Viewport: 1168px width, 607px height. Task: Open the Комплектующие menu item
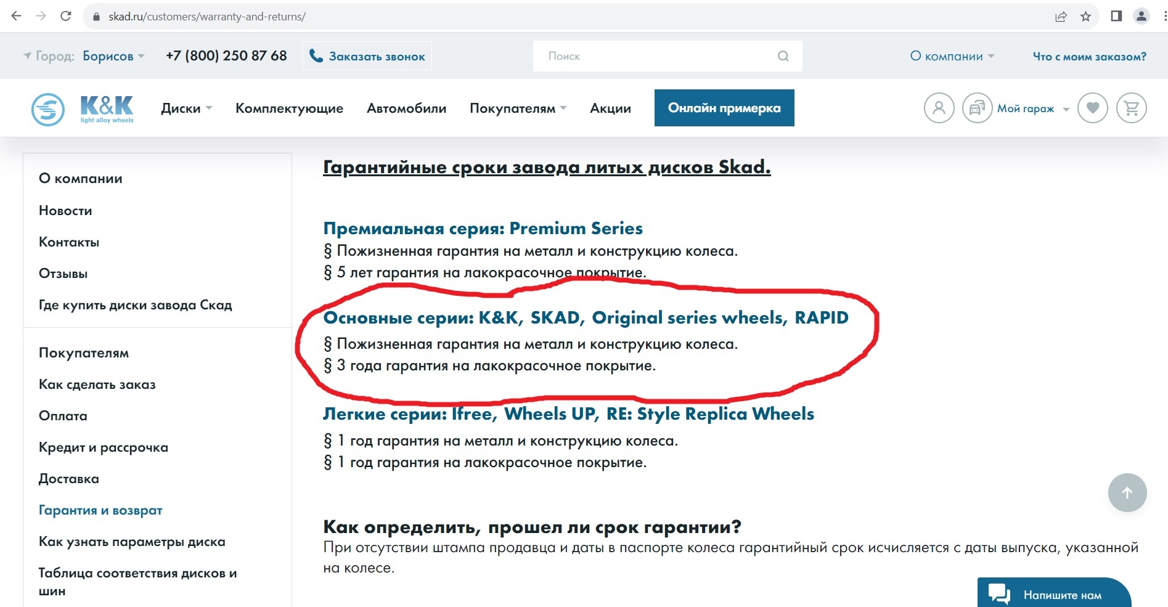pos(289,108)
